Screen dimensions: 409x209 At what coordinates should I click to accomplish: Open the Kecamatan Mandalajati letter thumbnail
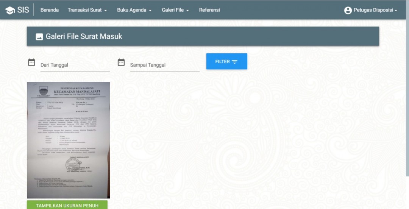(x=68, y=140)
